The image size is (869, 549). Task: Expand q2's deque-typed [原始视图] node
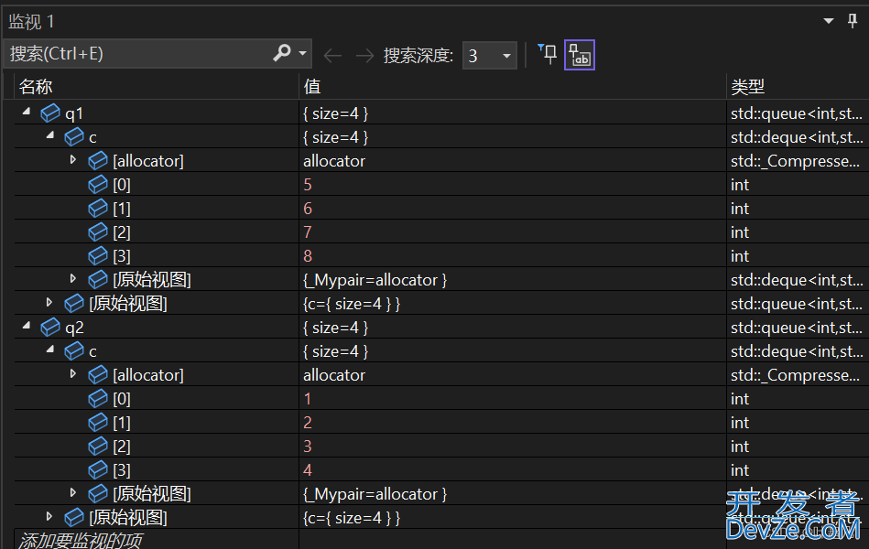(x=72, y=492)
